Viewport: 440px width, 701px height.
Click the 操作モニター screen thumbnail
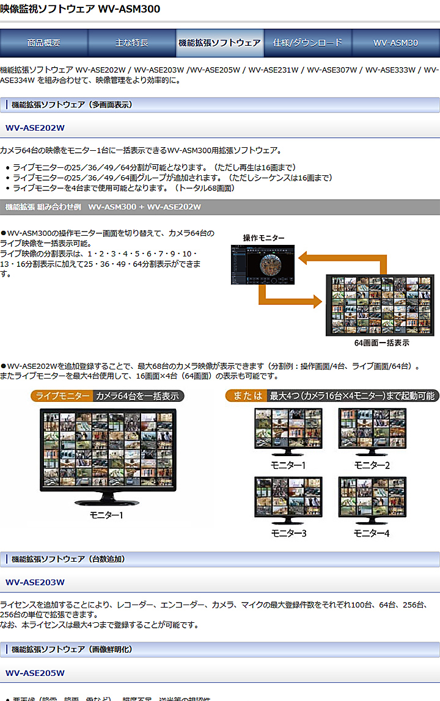point(263,264)
